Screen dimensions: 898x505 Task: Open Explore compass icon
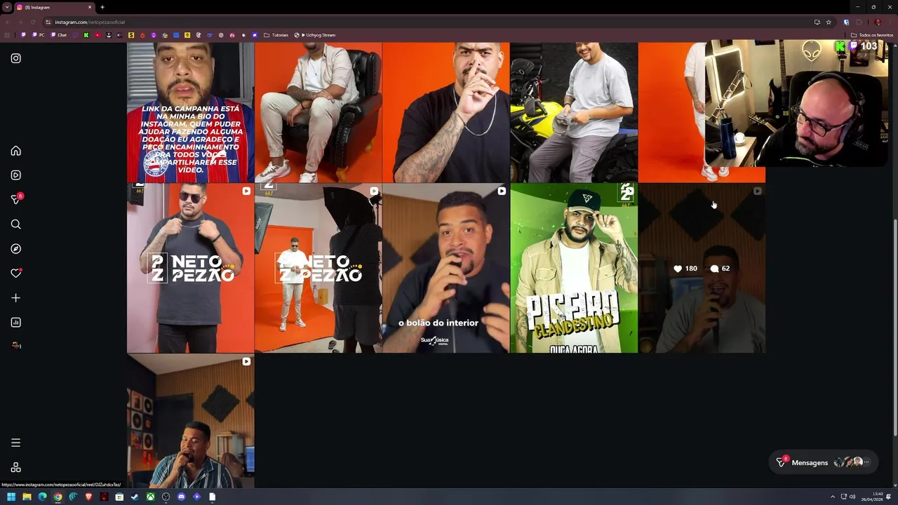(x=15, y=249)
